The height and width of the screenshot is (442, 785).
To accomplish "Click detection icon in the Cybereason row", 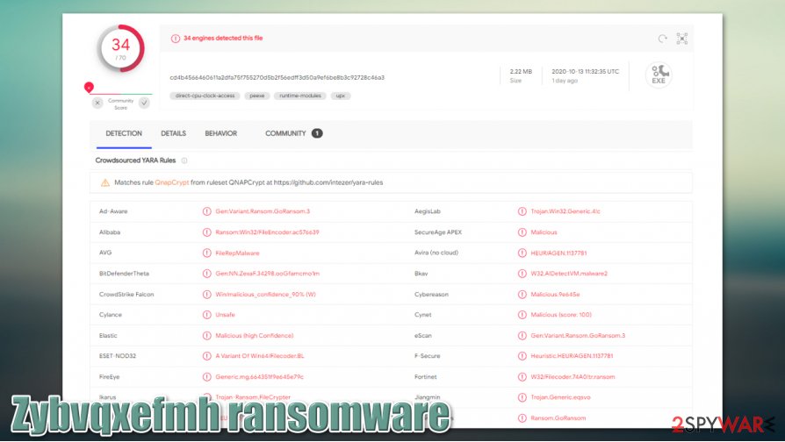I will [x=522, y=295].
